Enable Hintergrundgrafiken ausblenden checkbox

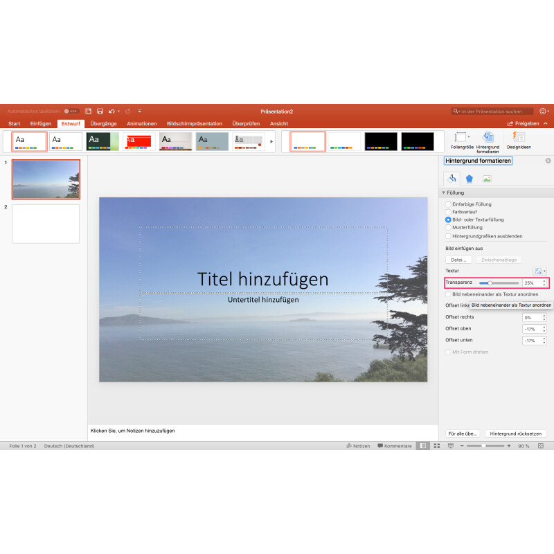click(448, 236)
